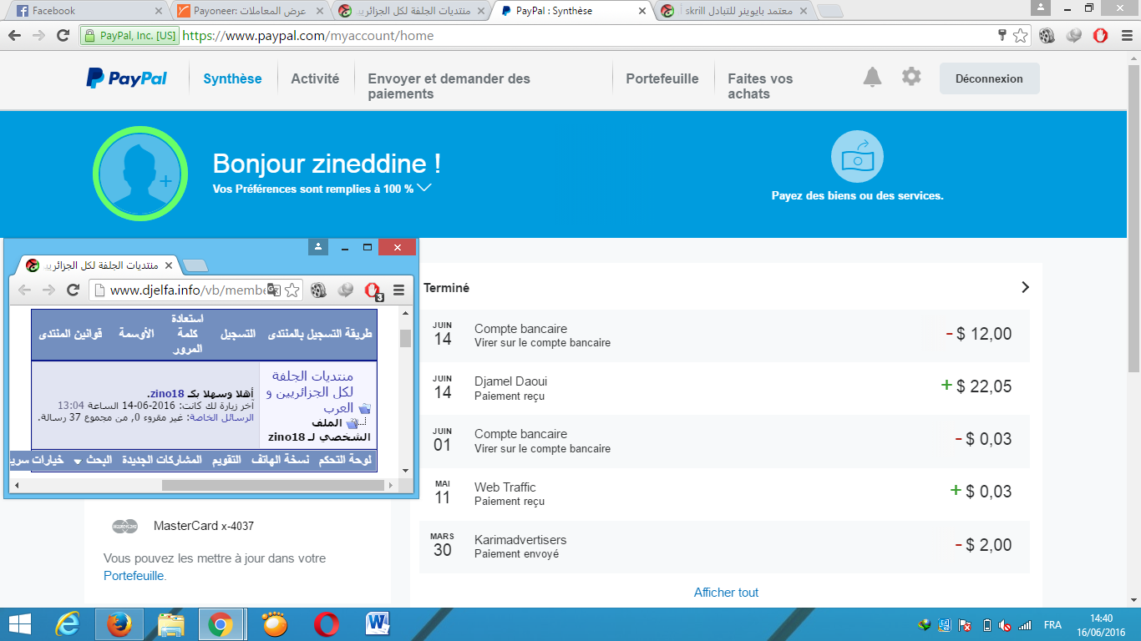Open PayPal settings gear icon

coord(911,77)
